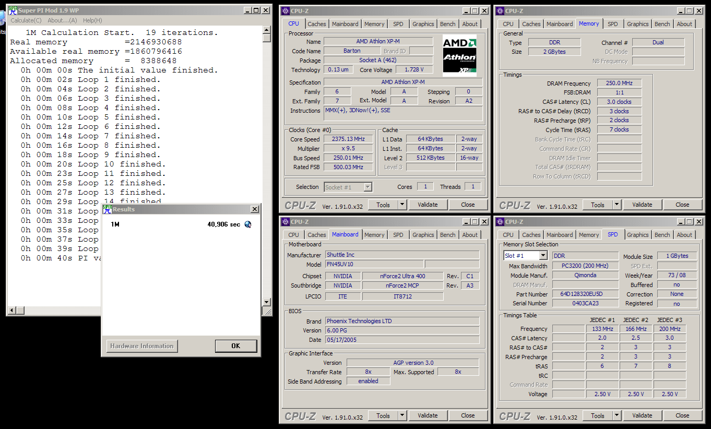This screenshot has width=711, height=429.
Task: Switch to Memory tab in the Mainboard window
Action: tap(375, 235)
